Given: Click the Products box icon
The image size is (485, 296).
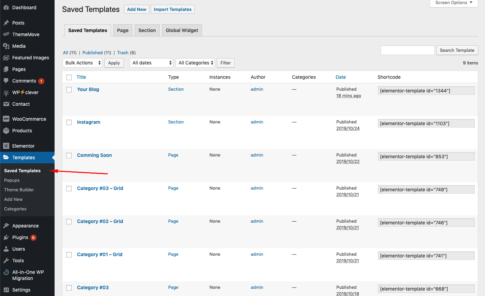Looking at the screenshot, I should tap(6, 131).
